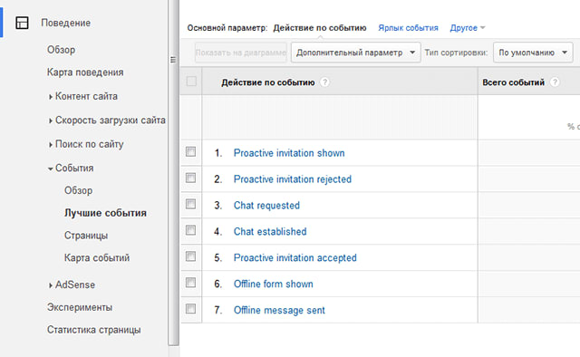Click help icon beside Всего событий
The image size is (580, 357).
tap(555, 82)
